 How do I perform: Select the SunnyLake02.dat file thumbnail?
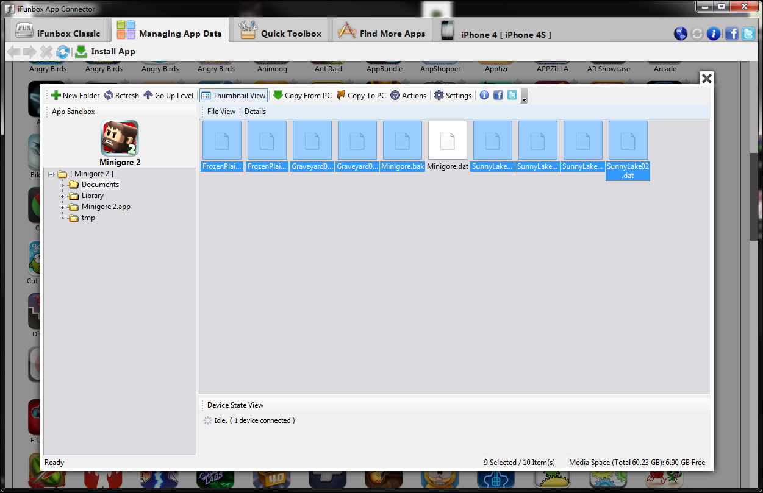(628, 151)
